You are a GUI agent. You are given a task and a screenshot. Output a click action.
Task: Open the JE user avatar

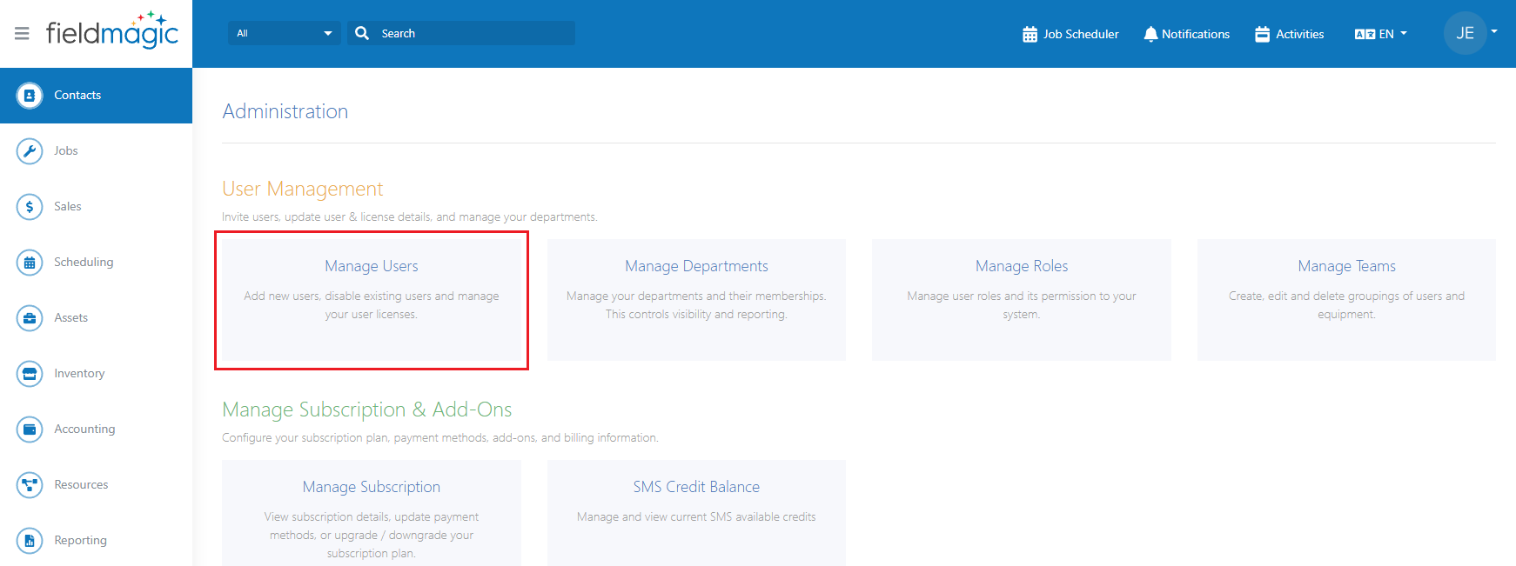[1466, 33]
